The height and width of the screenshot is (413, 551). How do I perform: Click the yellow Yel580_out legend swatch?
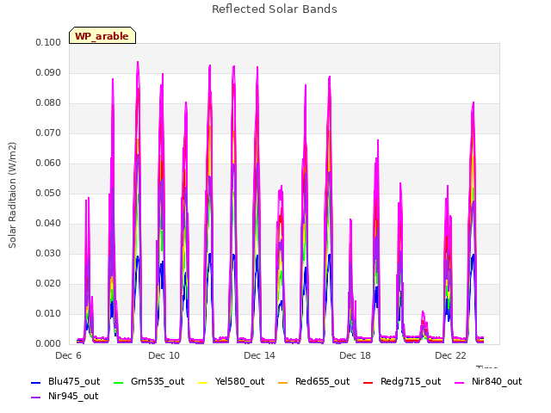tap(203, 383)
